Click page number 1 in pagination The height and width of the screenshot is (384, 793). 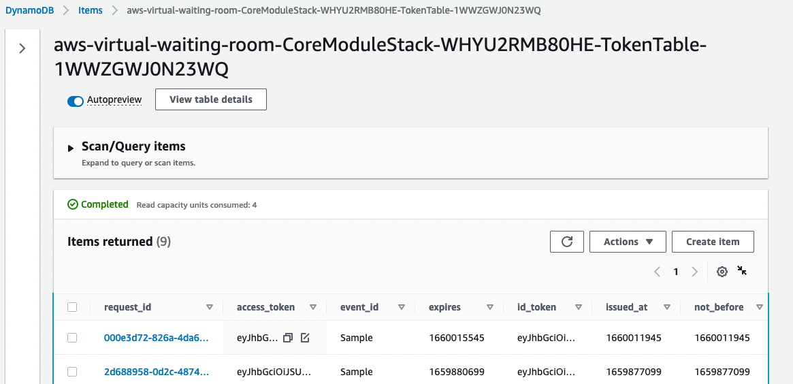tap(676, 272)
